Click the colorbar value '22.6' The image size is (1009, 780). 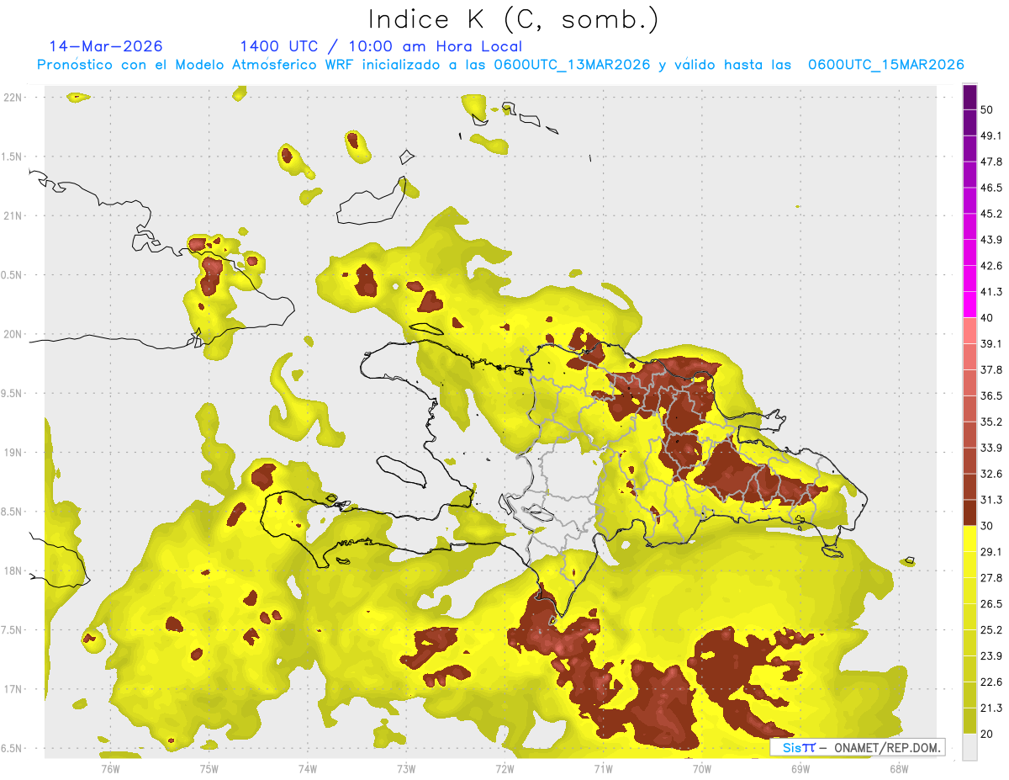click(991, 682)
